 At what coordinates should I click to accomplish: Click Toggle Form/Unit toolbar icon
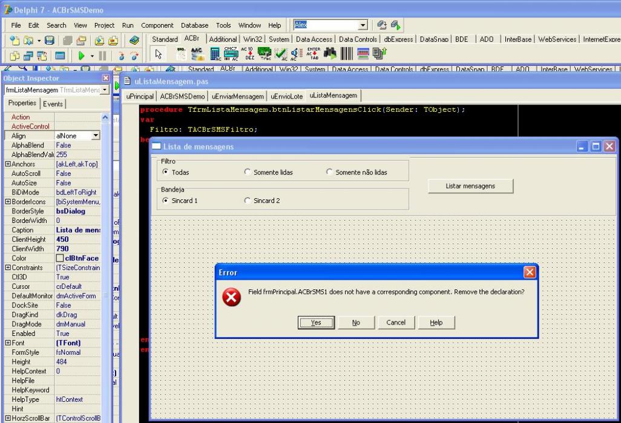(x=42, y=56)
